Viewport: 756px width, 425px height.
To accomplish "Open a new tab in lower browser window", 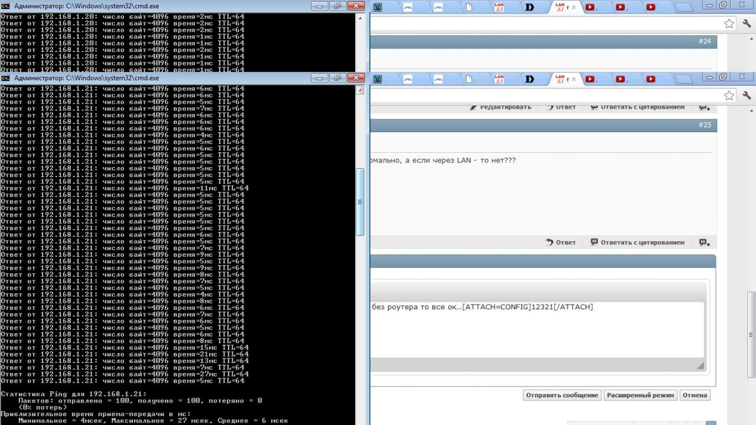I will [685, 80].
